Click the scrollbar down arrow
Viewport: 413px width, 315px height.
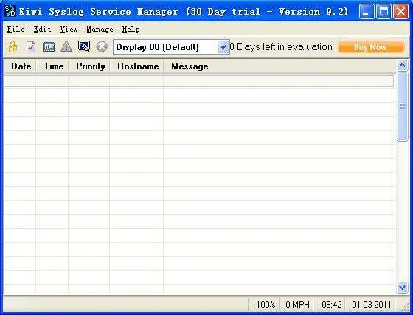(x=402, y=288)
